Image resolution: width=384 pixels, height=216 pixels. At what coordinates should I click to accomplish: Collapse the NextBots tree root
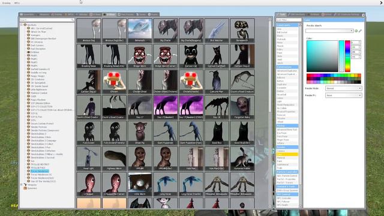coord(22,25)
